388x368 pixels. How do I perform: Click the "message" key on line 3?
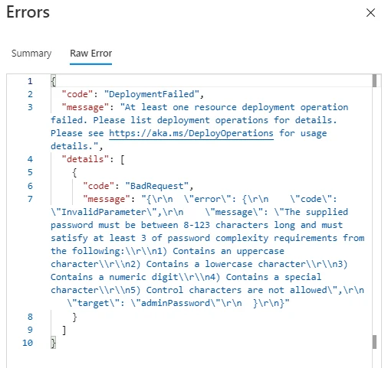click(x=85, y=107)
